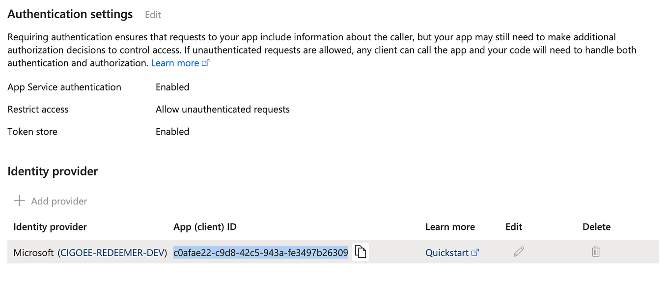Open the Quickstart guide for Microsoft provider

tap(448, 252)
